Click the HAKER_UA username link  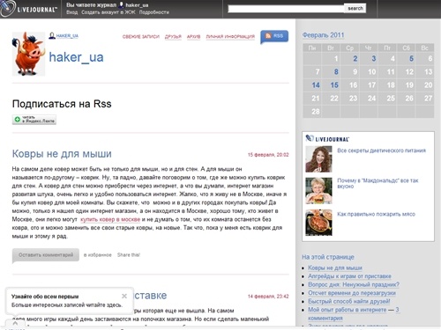click(67, 36)
